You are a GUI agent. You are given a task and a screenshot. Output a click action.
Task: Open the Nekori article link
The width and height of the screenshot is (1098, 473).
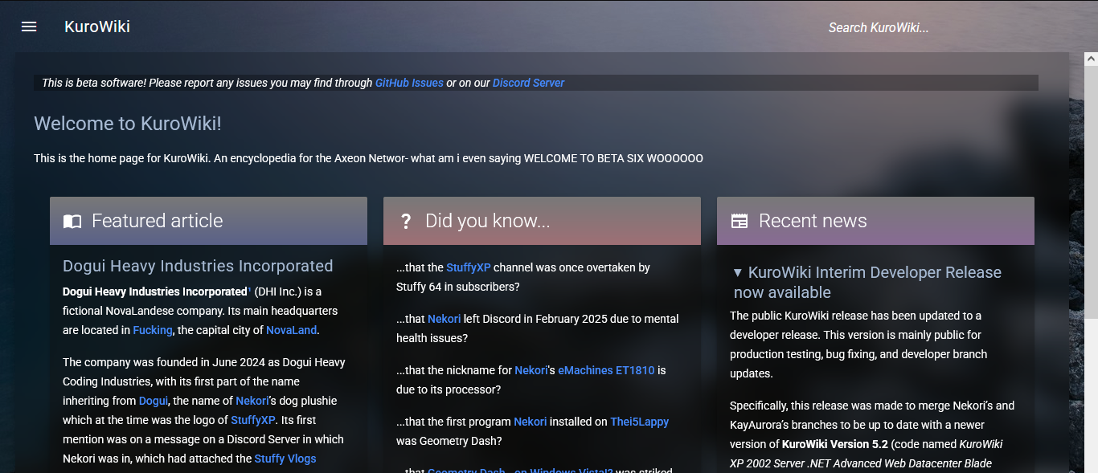[445, 319]
